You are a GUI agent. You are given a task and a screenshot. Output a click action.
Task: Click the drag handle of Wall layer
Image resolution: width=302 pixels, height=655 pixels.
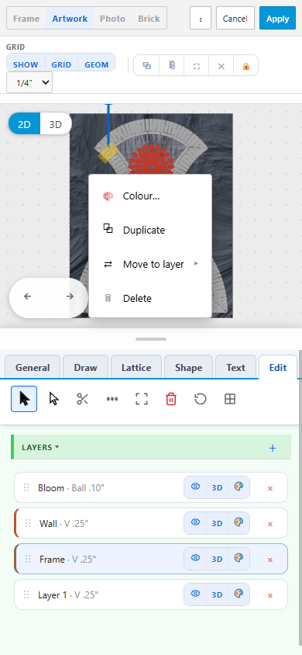tap(28, 523)
